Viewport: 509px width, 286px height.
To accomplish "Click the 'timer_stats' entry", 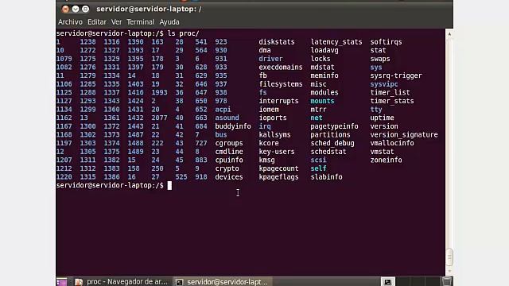I will [392, 101].
